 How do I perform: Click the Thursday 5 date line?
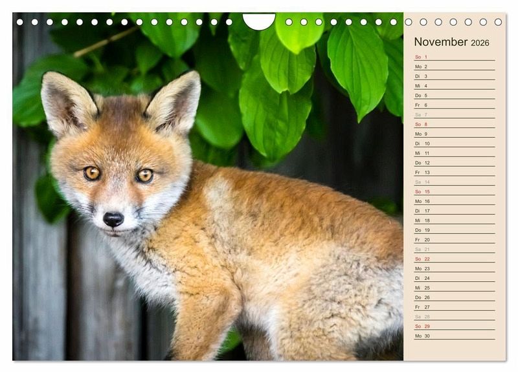pos(454,95)
